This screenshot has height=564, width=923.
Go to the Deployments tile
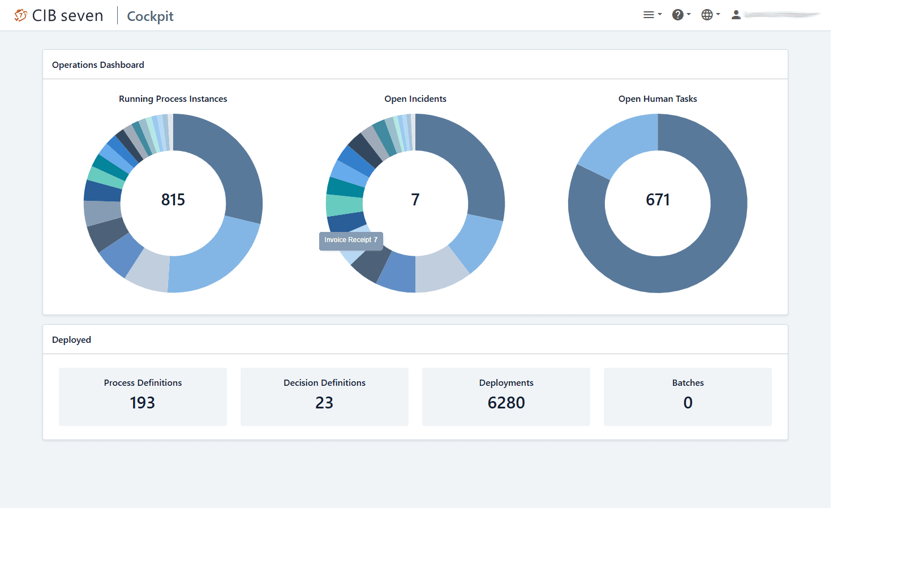506,396
